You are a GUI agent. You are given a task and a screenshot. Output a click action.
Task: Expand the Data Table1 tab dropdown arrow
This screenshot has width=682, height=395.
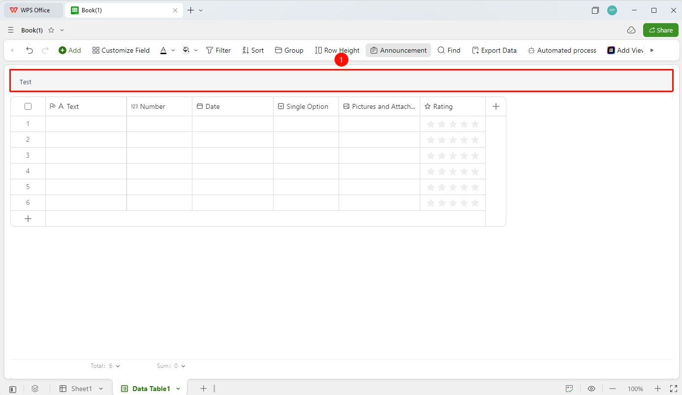(x=178, y=389)
